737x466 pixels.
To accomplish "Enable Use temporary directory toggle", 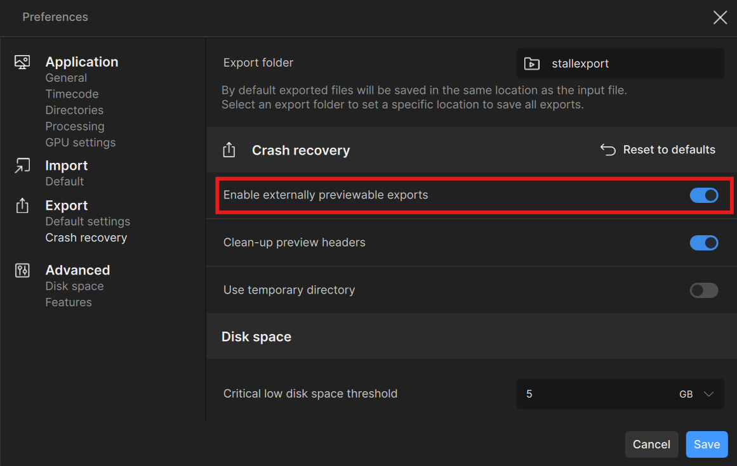I will (703, 290).
